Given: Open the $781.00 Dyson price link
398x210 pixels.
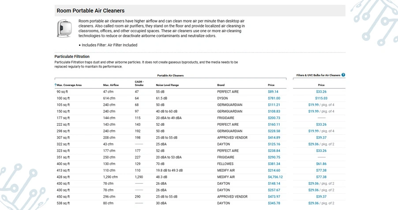Looking at the screenshot, I should 274,98.
